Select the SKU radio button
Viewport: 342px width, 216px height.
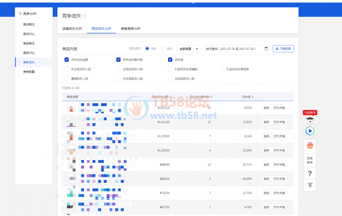pyautogui.click(x=163, y=49)
